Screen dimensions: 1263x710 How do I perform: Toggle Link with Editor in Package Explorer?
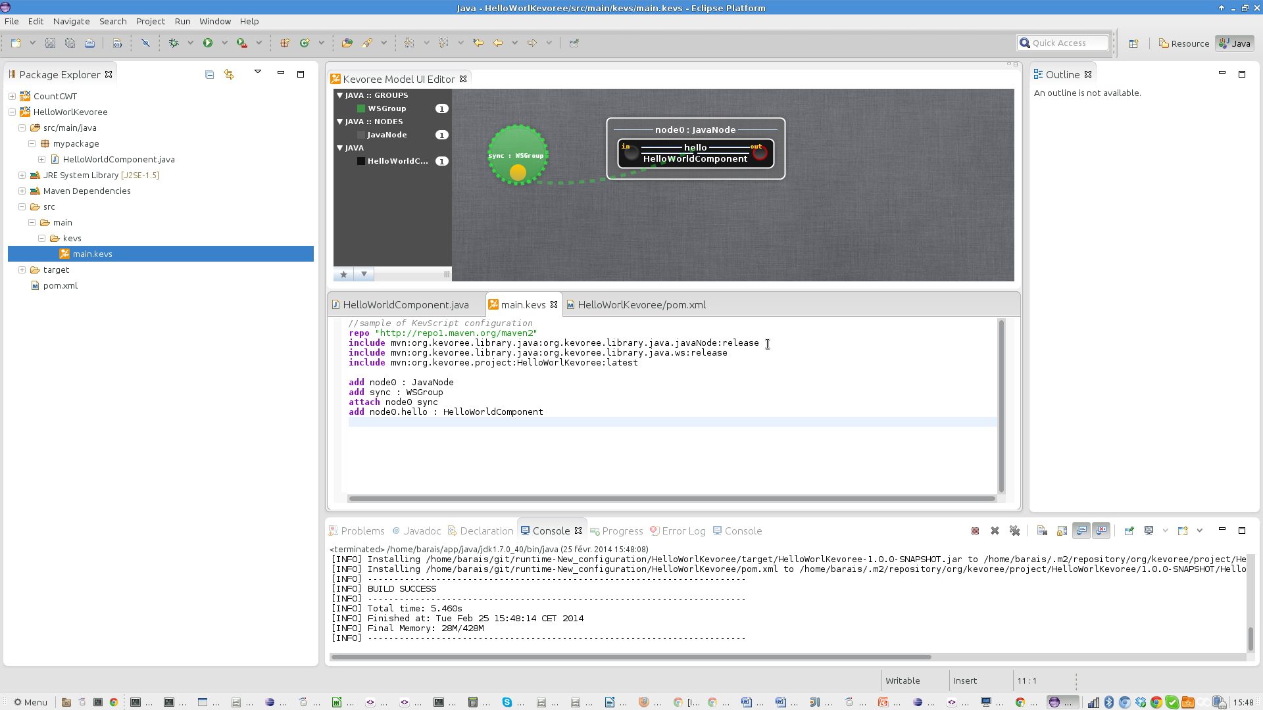click(x=229, y=74)
